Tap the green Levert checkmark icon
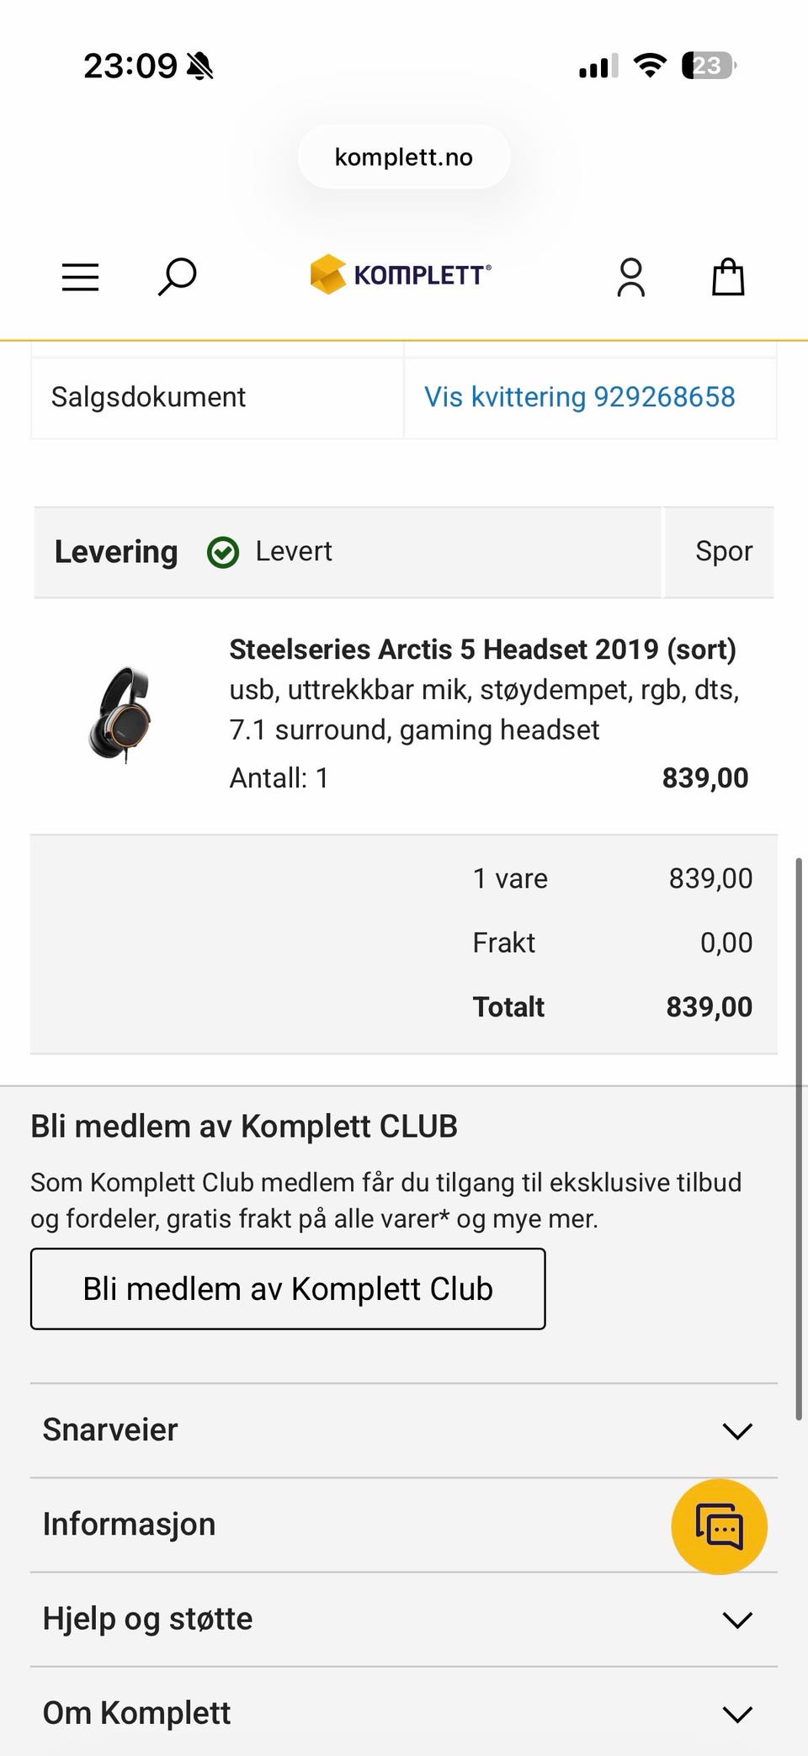808x1756 pixels. (223, 553)
